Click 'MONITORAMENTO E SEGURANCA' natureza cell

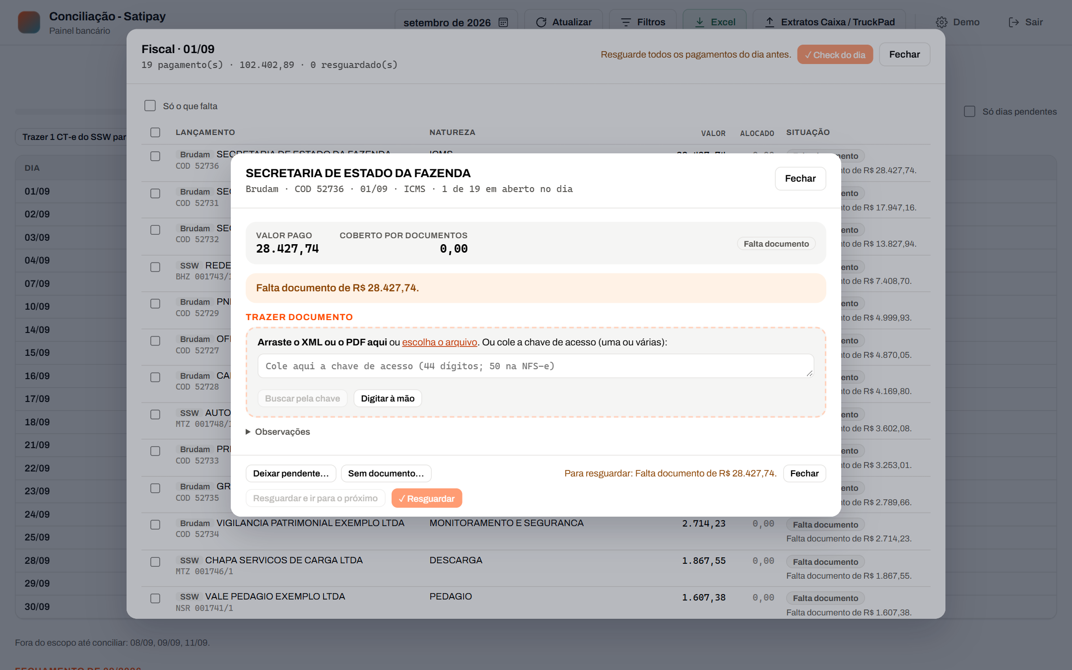pyautogui.click(x=506, y=523)
